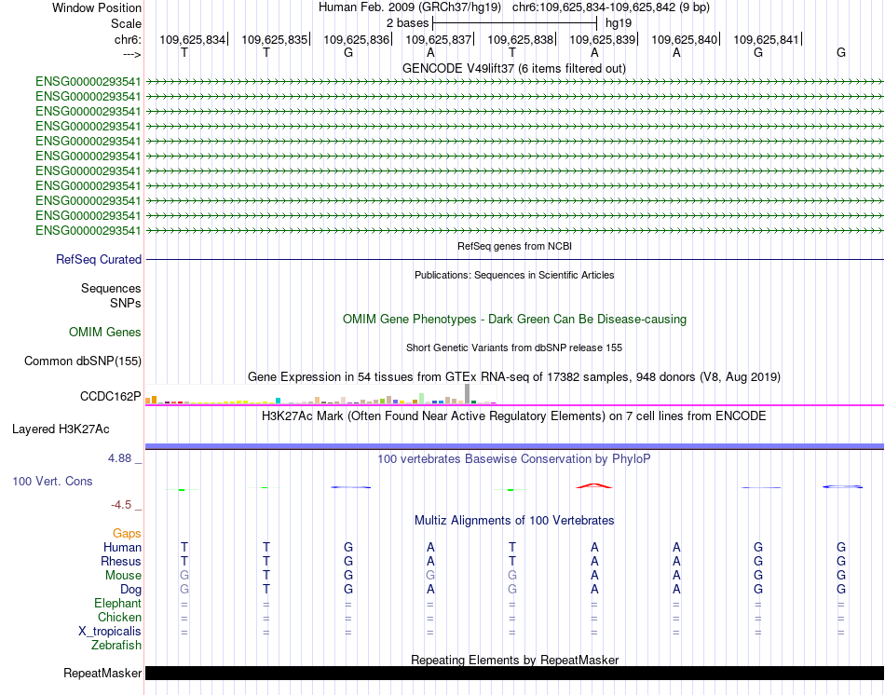Click the Sequences track label
Viewport: 885px width, 695px height.
(111, 289)
